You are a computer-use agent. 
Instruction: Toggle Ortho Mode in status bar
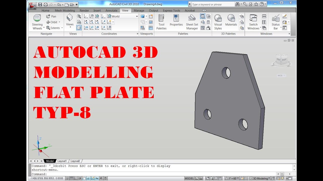click(x=76, y=178)
